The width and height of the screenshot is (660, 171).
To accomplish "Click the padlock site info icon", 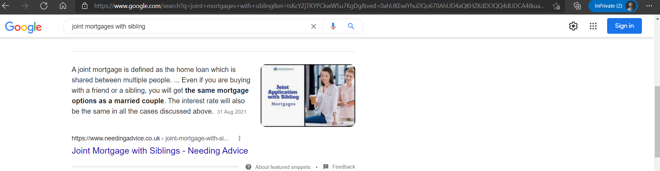I will coord(85,6).
